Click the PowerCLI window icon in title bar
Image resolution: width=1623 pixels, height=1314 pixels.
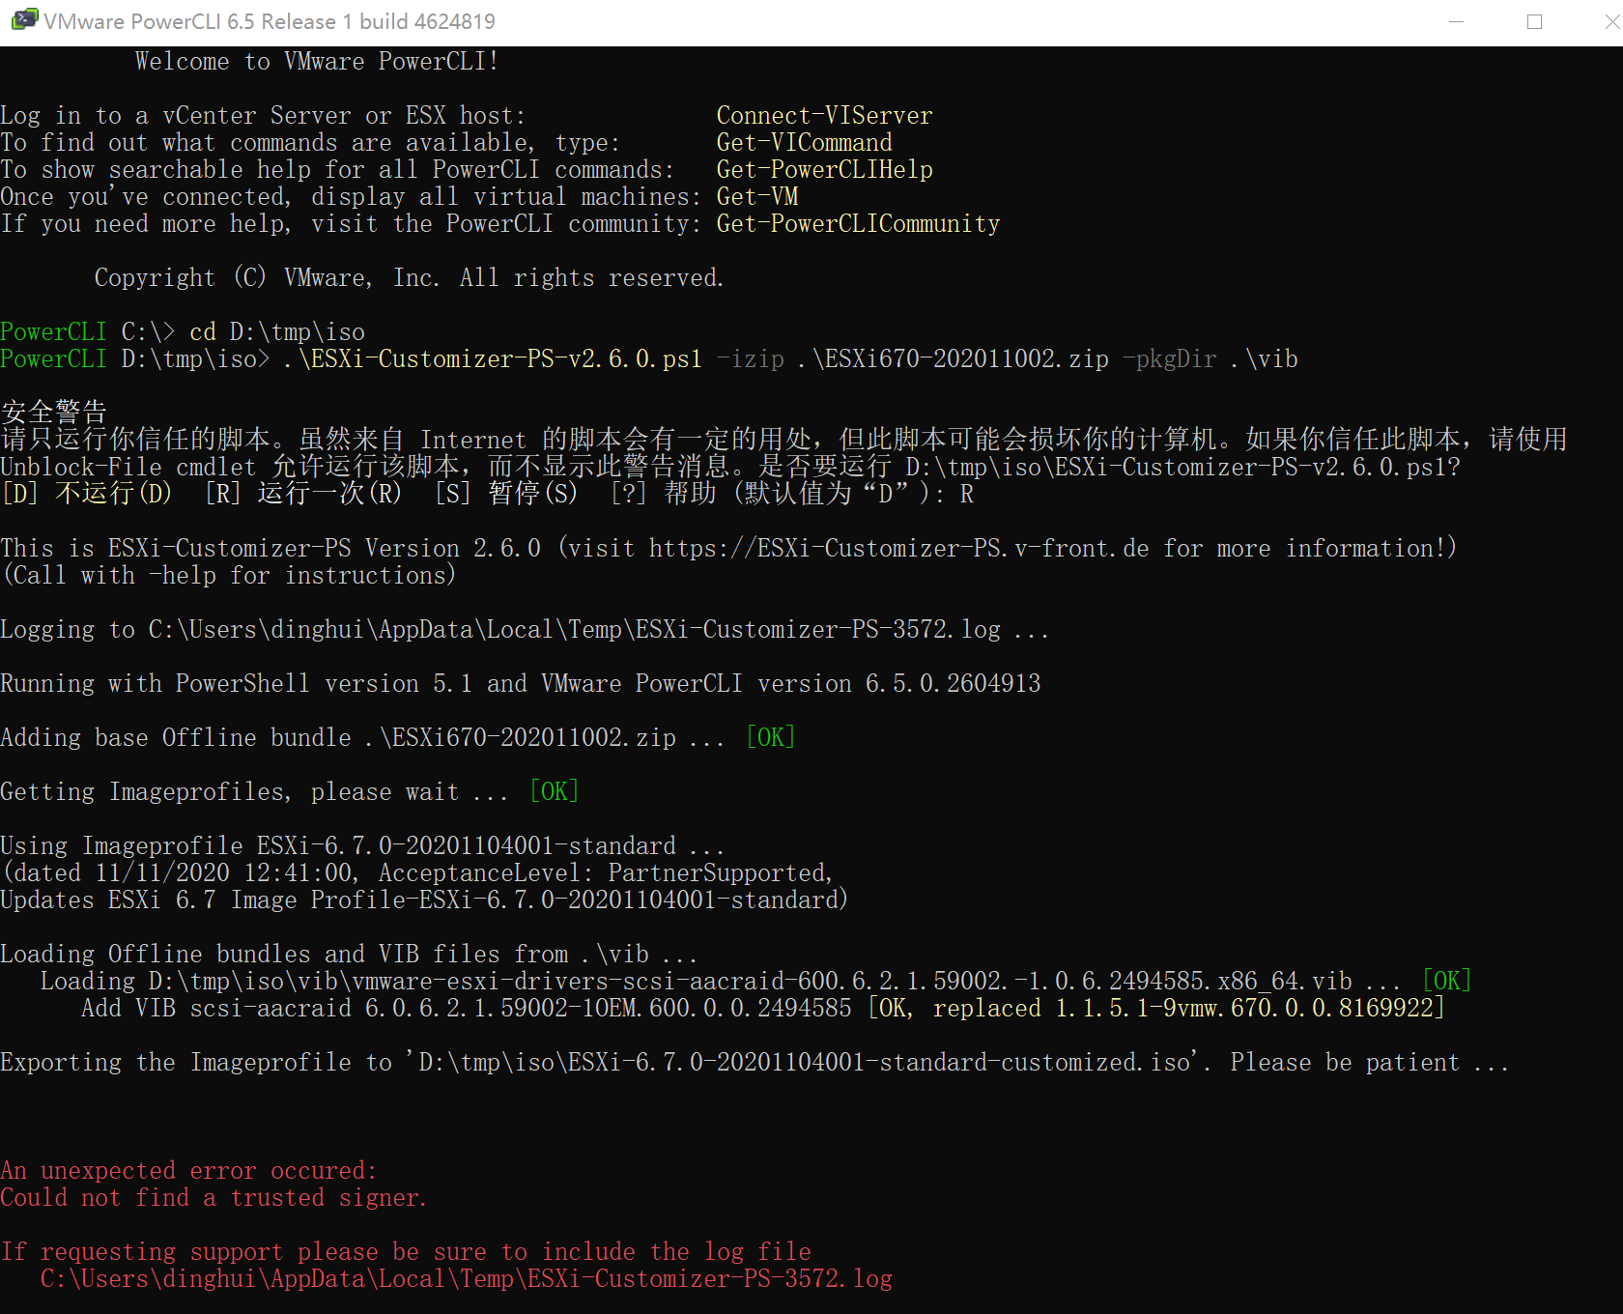tap(23, 20)
